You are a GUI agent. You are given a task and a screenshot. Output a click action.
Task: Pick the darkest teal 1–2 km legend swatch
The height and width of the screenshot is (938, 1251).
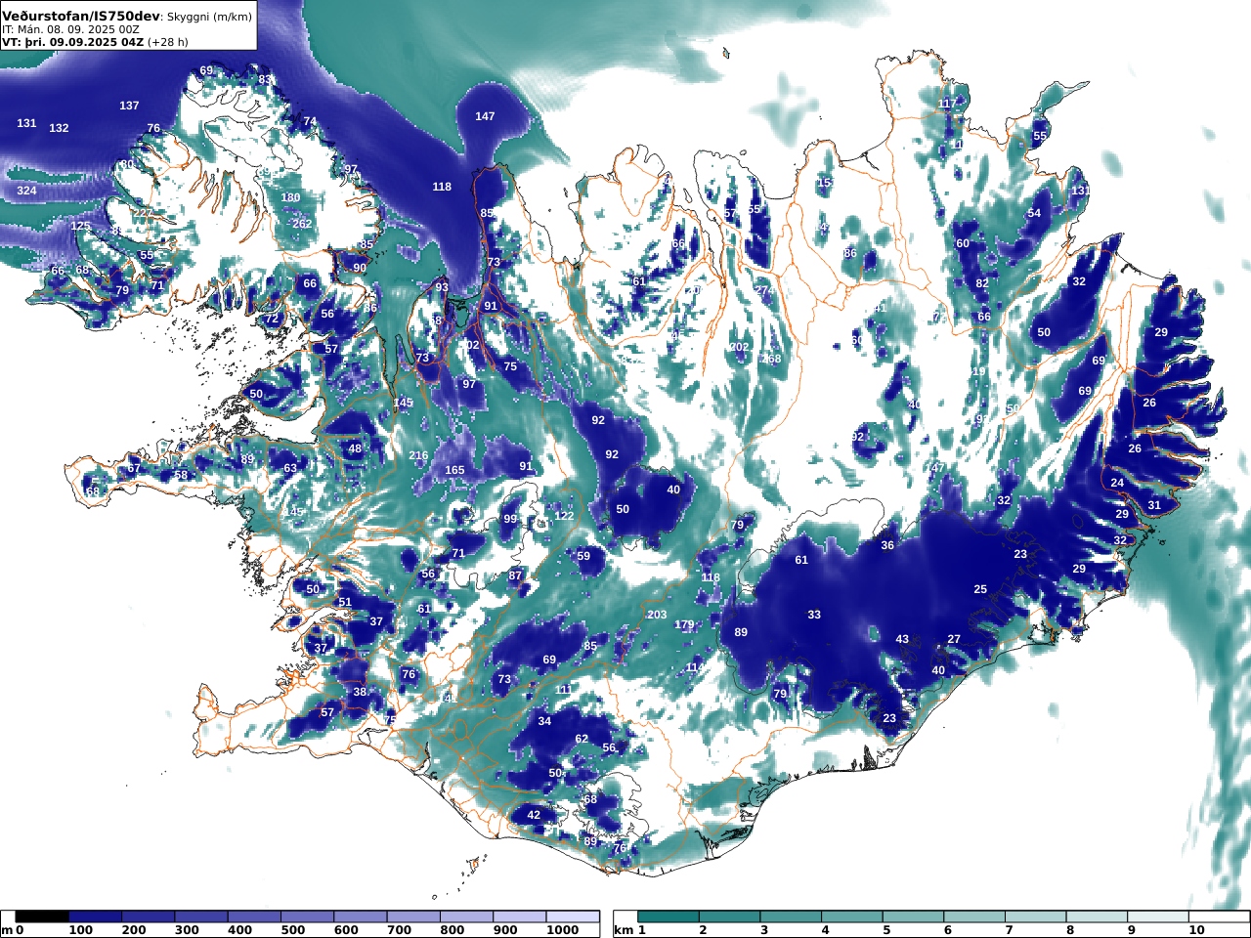tap(669, 917)
